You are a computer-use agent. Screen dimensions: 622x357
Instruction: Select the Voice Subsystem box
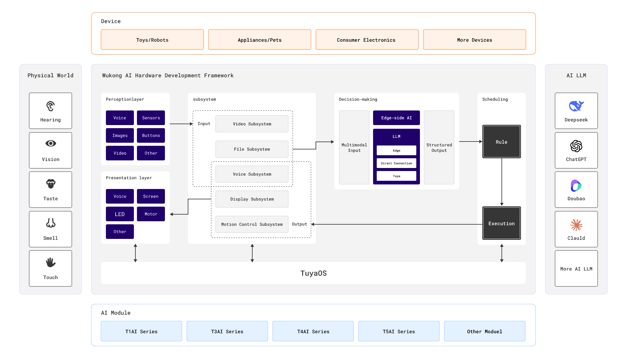[x=252, y=174]
